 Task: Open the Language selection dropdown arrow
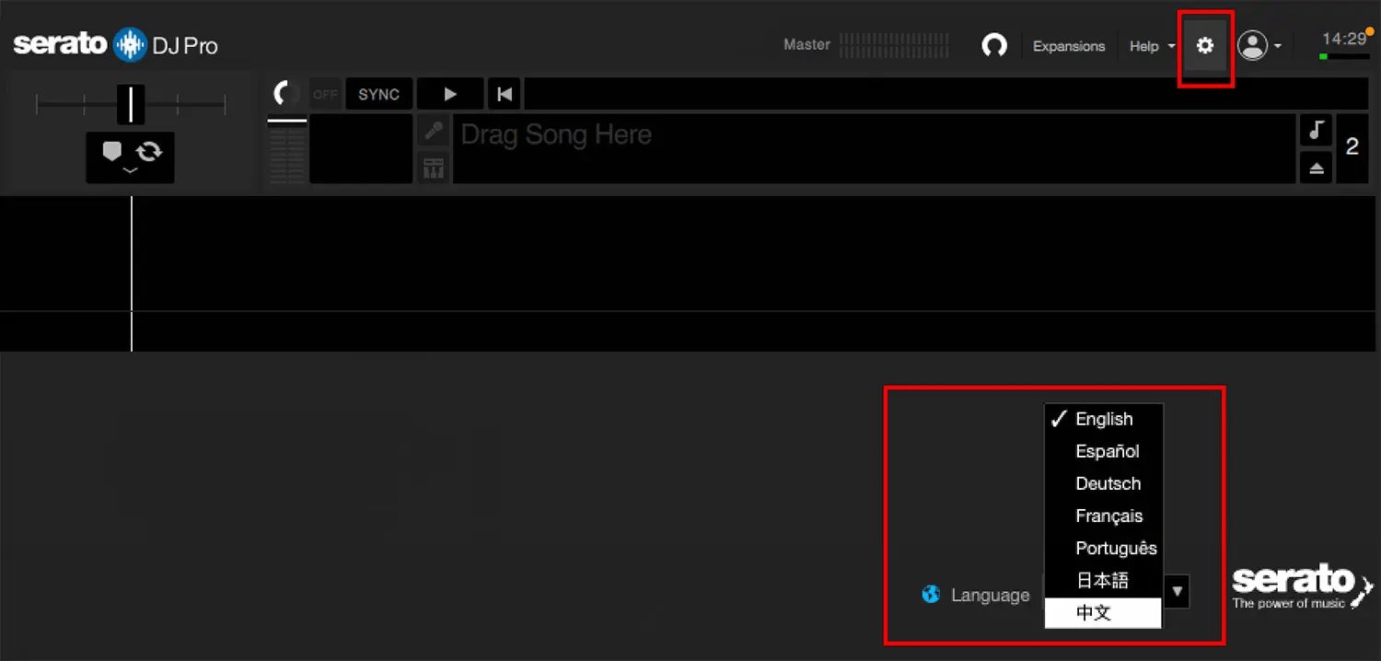[x=1177, y=592]
